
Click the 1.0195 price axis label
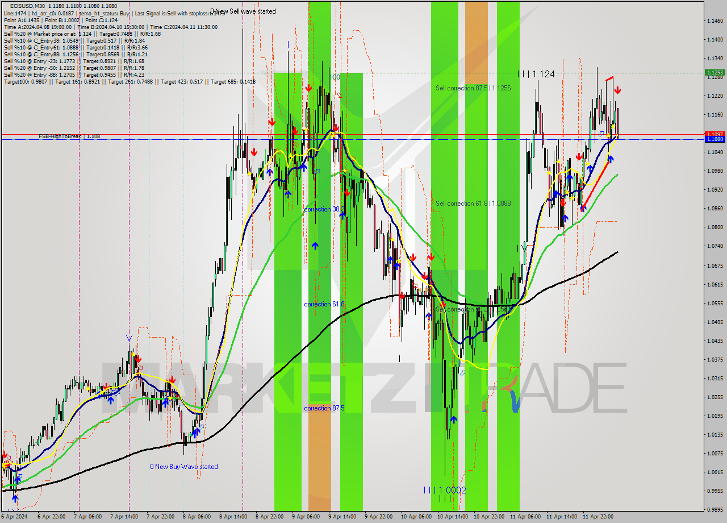pos(715,416)
